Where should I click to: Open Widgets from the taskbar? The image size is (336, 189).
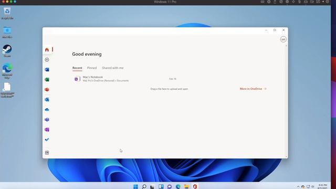coord(161,186)
